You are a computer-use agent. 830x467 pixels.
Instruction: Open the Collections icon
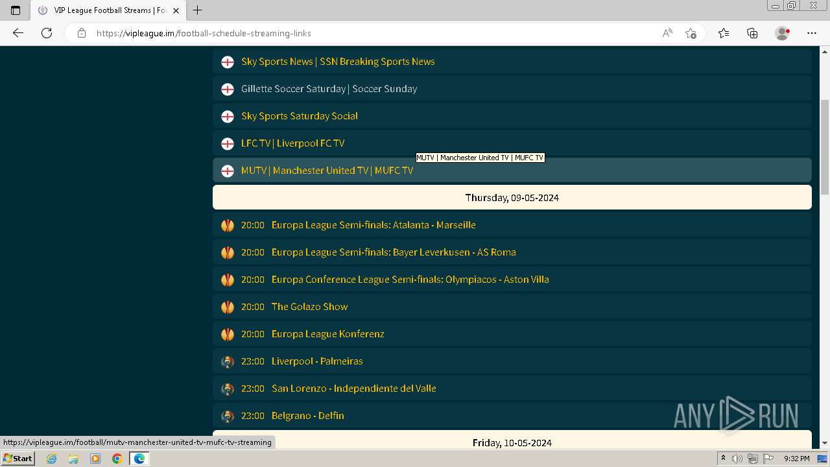(x=752, y=33)
